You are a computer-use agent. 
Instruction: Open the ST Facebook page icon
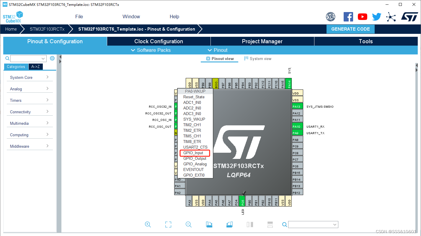[x=348, y=17]
